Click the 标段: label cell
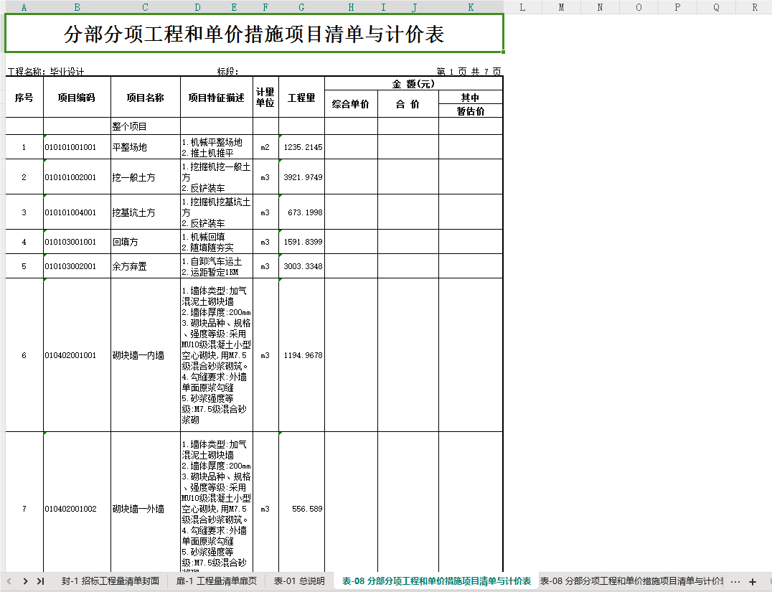 tap(227, 72)
